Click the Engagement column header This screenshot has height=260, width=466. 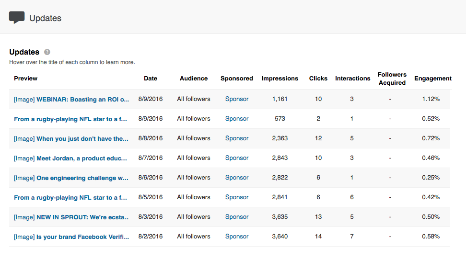(433, 79)
